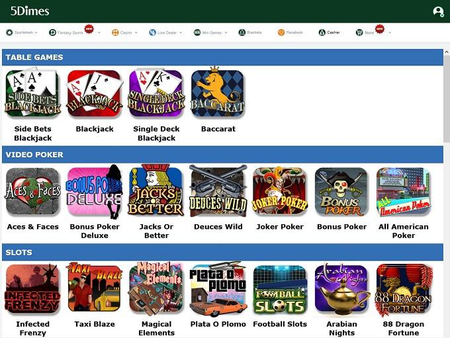Start the Deuces Wild video poker icon
450x338 pixels.
coord(218,190)
